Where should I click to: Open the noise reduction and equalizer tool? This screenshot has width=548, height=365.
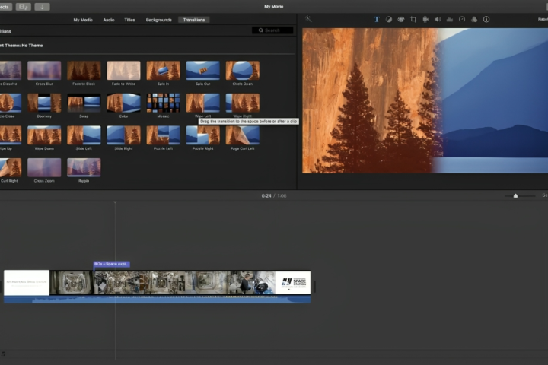pos(449,19)
